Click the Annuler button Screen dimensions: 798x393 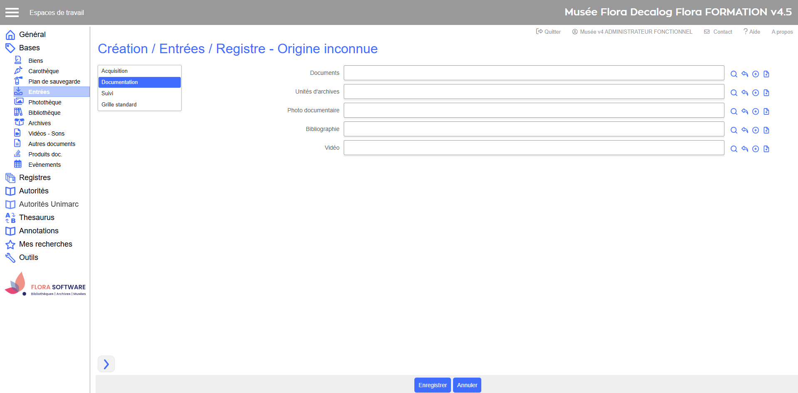point(467,385)
